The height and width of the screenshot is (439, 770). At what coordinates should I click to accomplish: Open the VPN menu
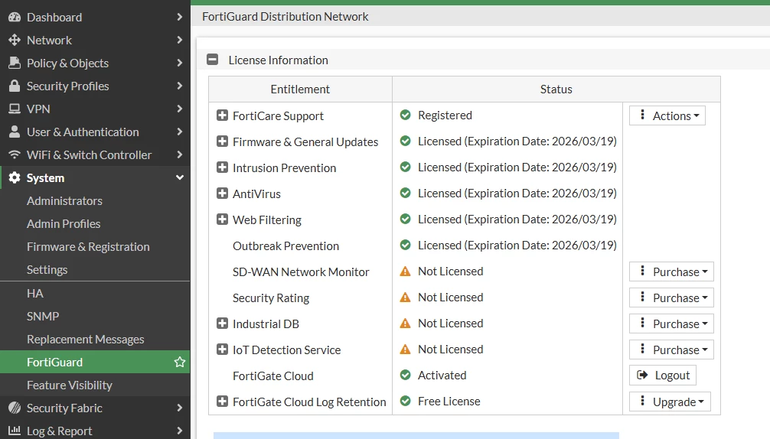[95, 109]
